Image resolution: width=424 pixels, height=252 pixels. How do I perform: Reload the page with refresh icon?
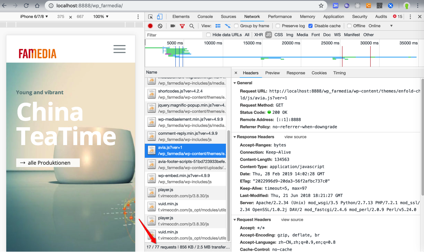tap(26, 6)
